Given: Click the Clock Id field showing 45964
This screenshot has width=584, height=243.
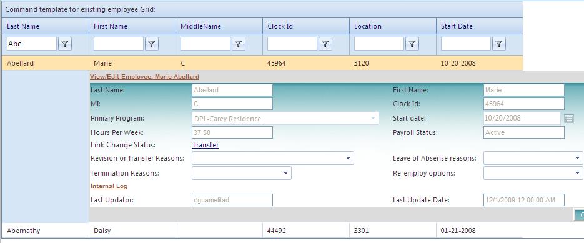Looking at the screenshot, I should pyautogui.click(x=524, y=104).
